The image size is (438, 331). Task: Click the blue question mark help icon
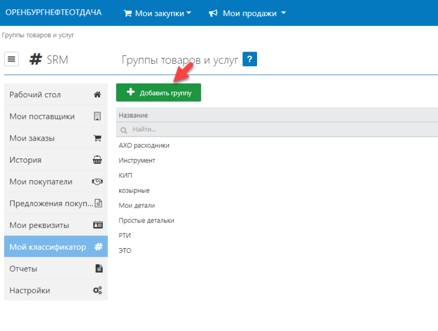[250, 60]
